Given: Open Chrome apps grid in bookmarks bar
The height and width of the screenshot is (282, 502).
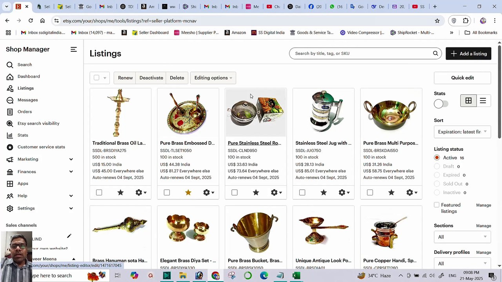Looking at the screenshot, I should pyautogui.click(x=8, y=33).
